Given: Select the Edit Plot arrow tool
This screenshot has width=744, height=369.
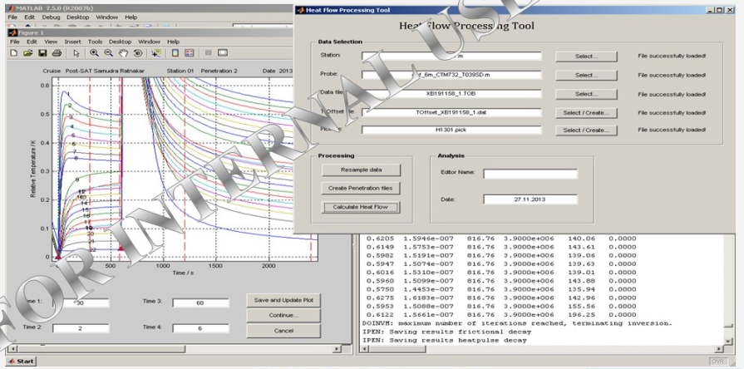Looking at the screenshot, I should point(76,53).
